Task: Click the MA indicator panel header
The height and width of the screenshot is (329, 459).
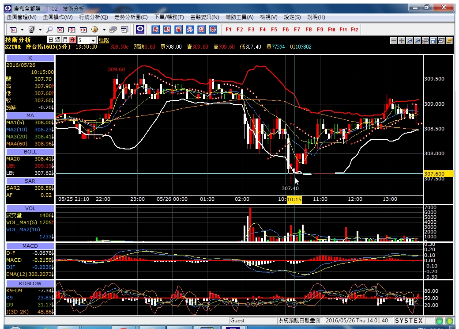Action: click(x=30, y=115)
